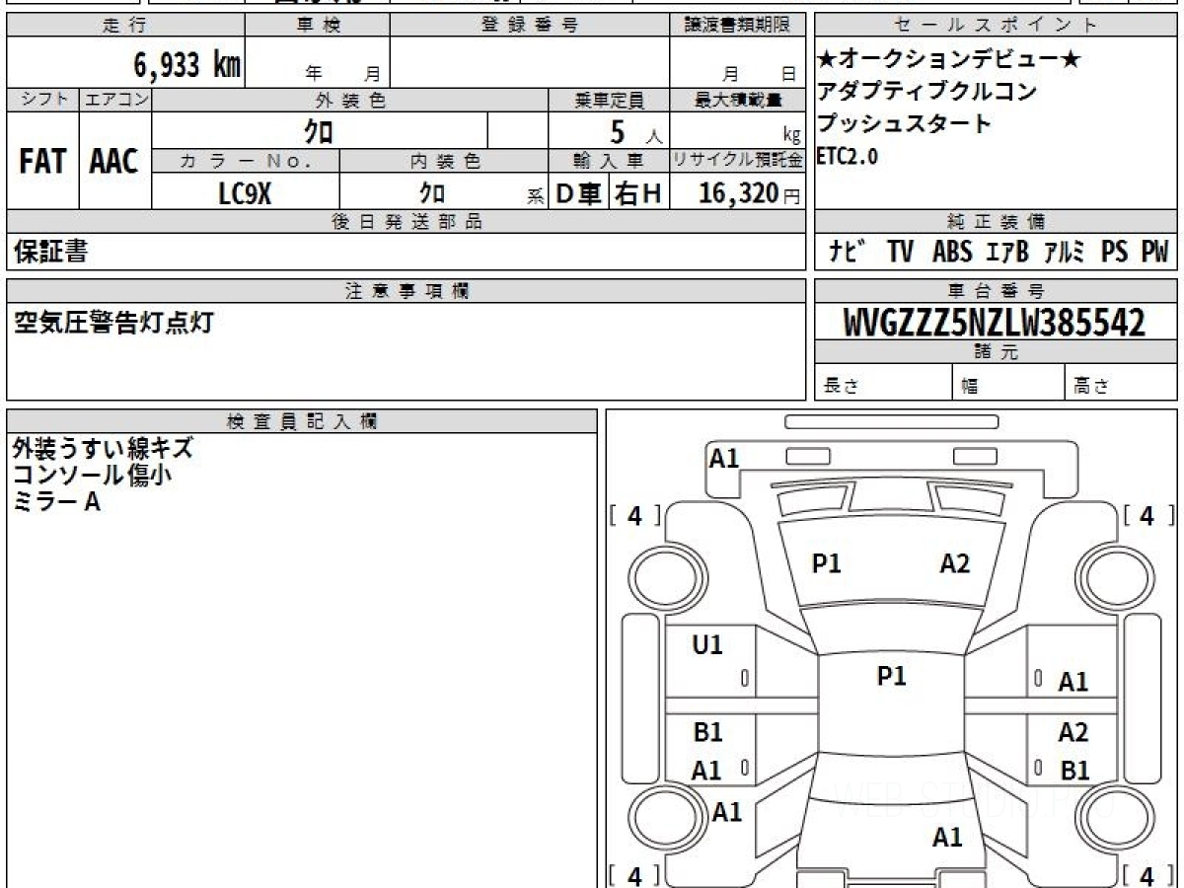This screenshot has height=888, width=1184.
Task: Click the A1 mark on the trunk lid
Action: coord(947,838)
